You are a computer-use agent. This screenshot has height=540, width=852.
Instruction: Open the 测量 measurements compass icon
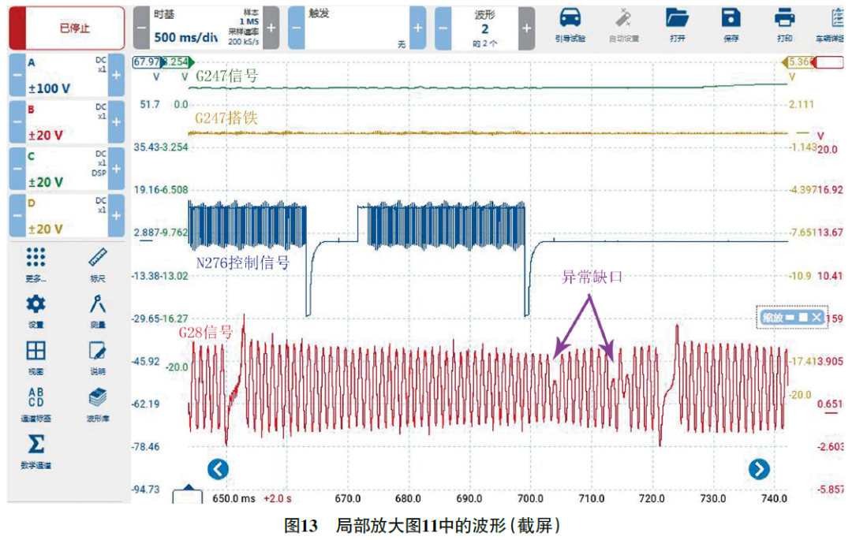(98, 311)
